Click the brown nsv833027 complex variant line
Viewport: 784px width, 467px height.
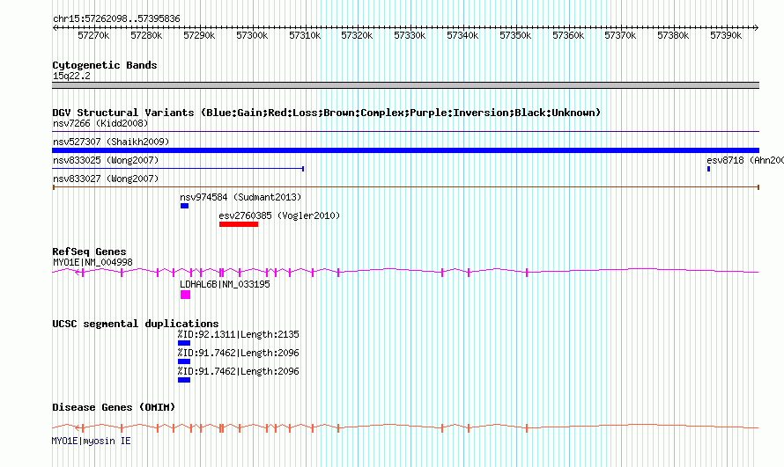[x=405, y=187]
